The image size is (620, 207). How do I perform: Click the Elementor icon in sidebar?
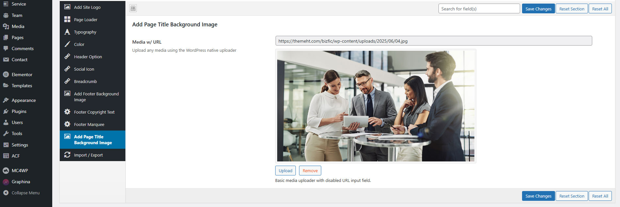[x=6, y=75]
